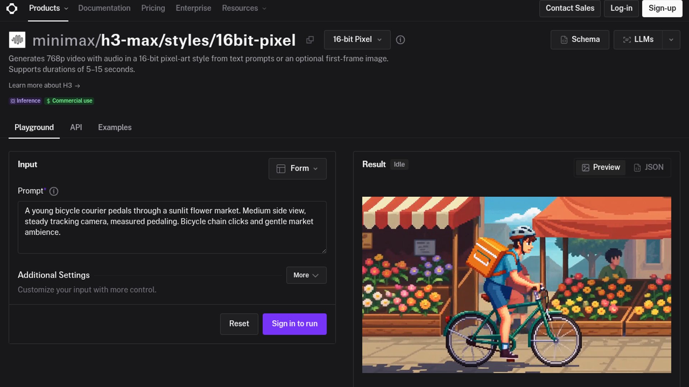The width and height of the screenshot is (689, 387).
Task: Click the LLMs button
Action: 638,40
